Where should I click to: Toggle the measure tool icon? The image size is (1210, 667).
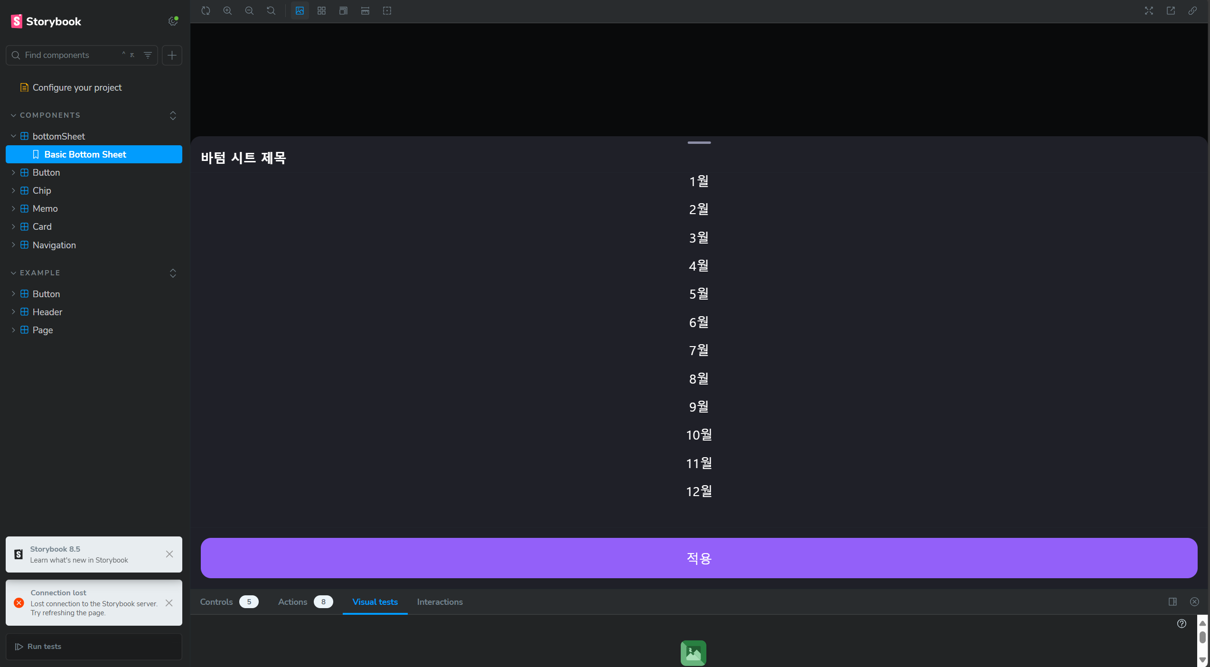point(365,10)
